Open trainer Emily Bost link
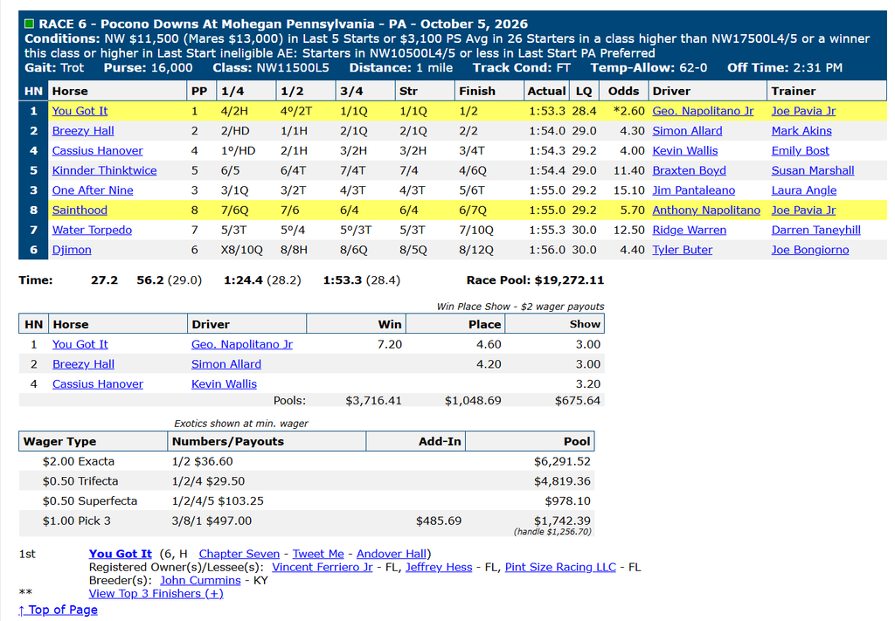Viewport: 895px width, 621px height. pyautogui.click(x=801, y=151)
